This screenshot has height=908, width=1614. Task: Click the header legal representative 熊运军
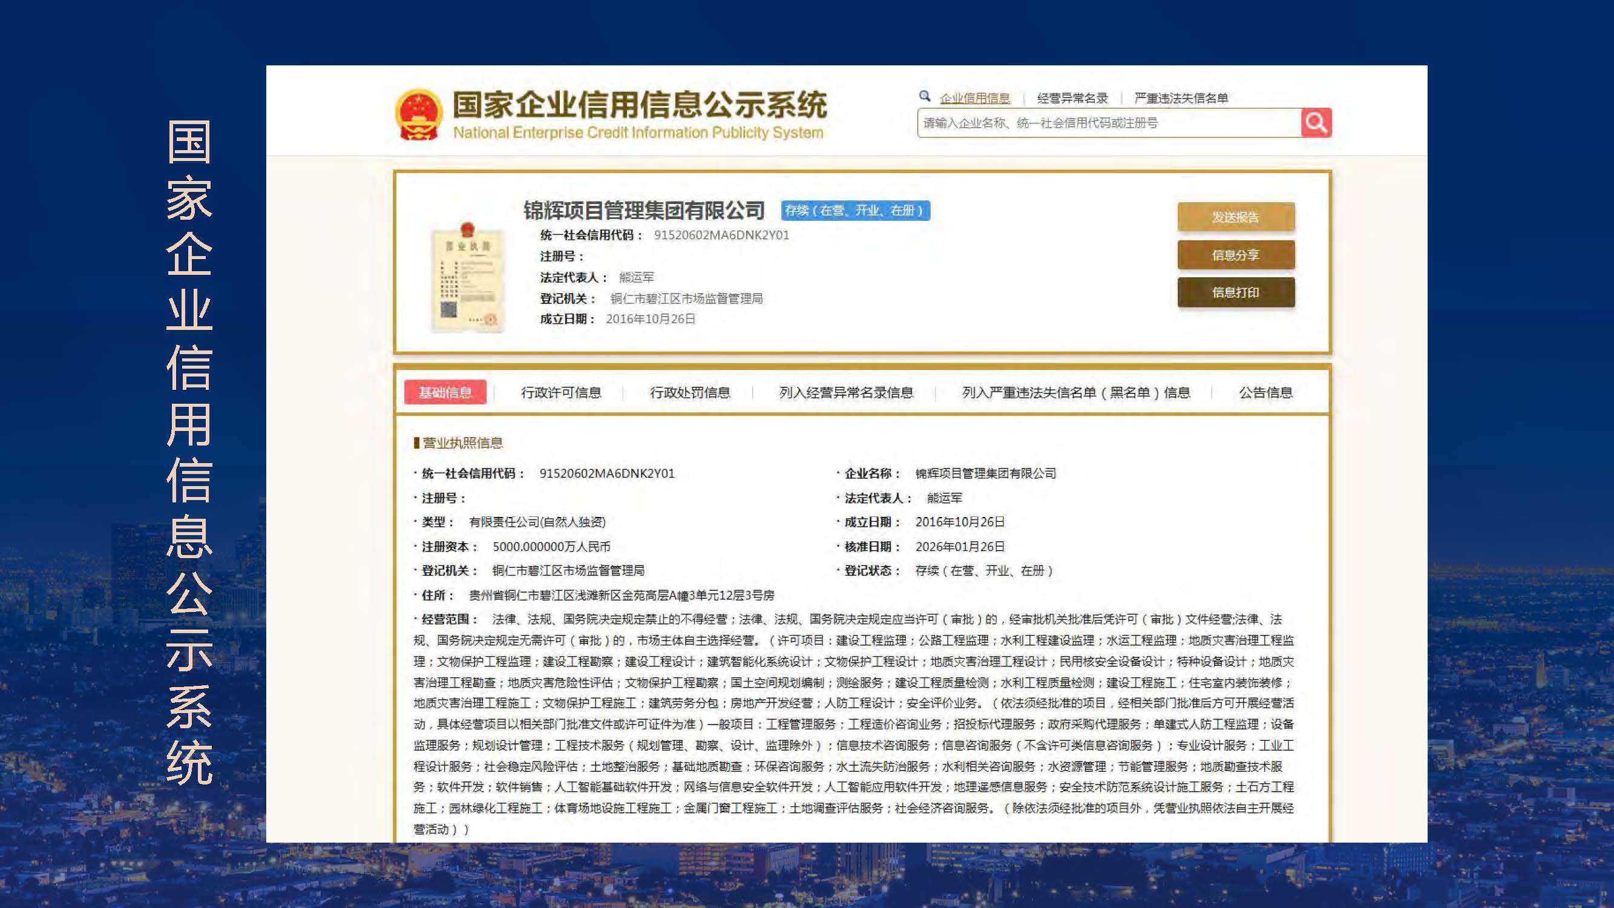tap(636, 278)
